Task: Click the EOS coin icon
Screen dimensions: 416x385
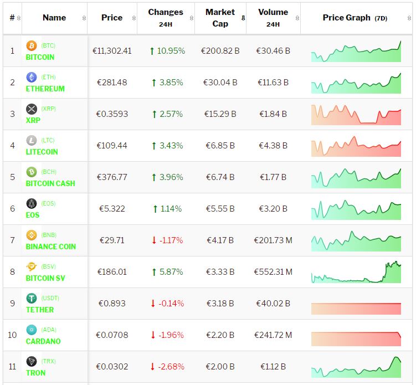Action: (x=32, y=203)
